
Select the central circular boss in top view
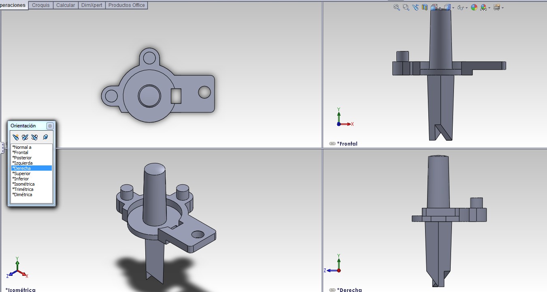(x=149, y=95)
